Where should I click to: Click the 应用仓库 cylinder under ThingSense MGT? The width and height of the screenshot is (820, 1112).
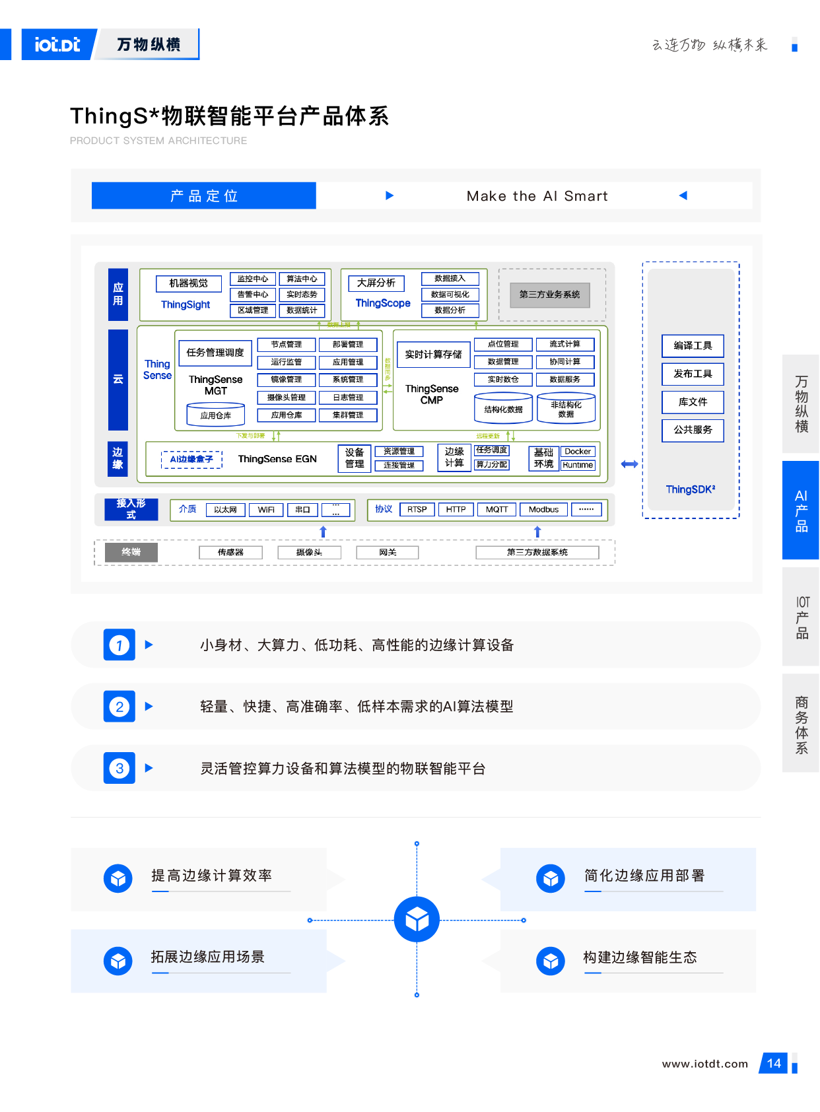pos(216,415)
